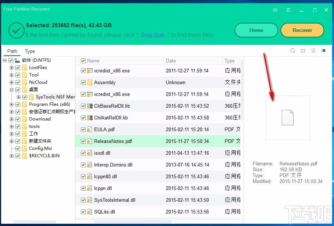Click the Assembly folder icon in file list
The image size is (334, 226).
tap(90, 82)
